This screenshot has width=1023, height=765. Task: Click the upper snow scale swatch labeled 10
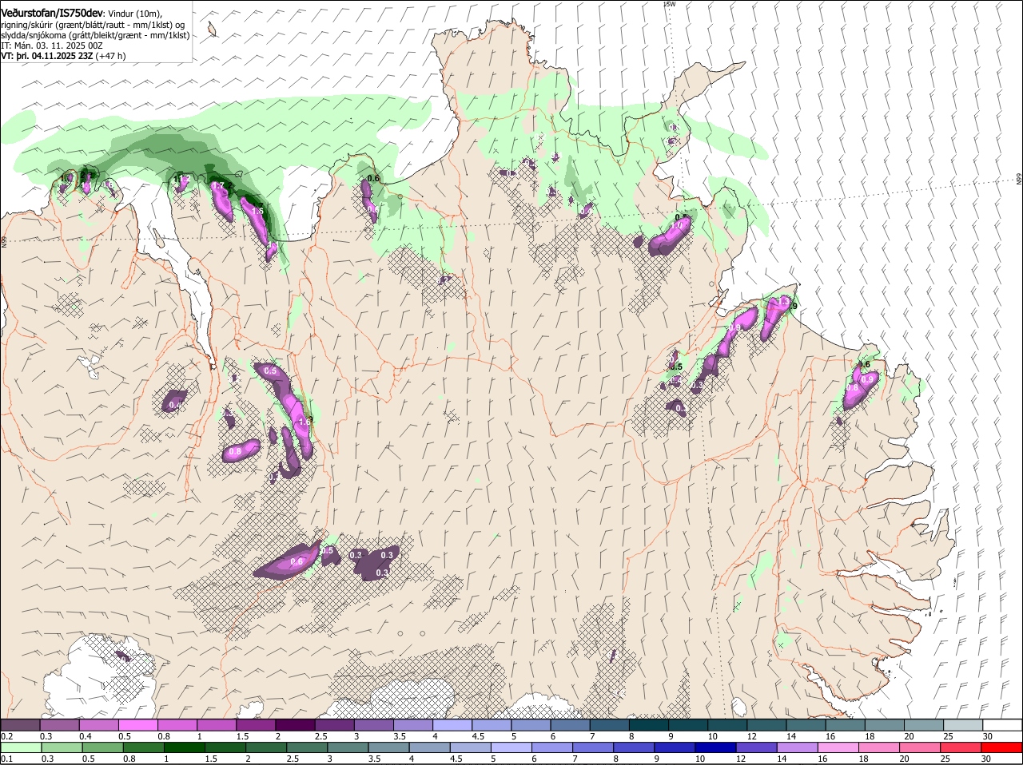click(727, 725)
